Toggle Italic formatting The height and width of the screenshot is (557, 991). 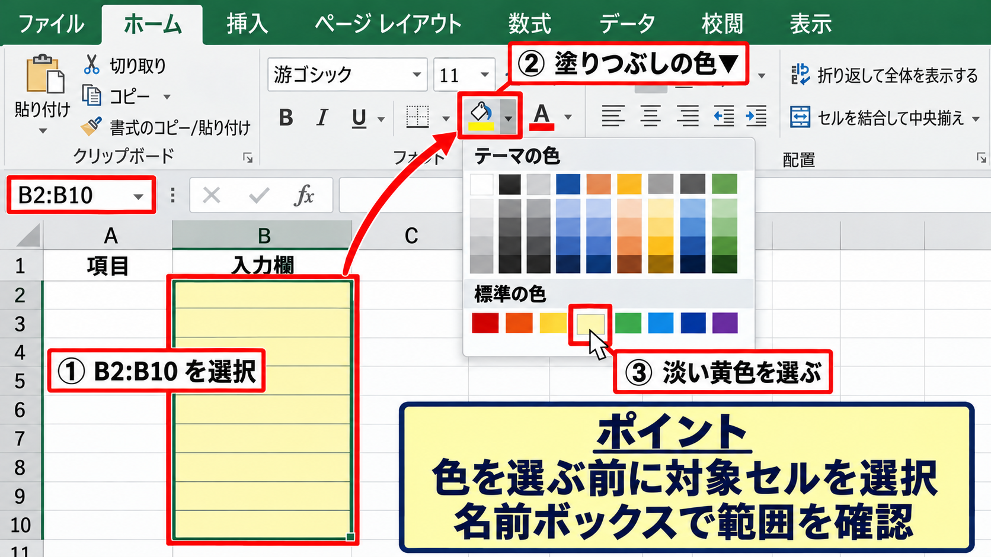(x=322, y=118)
